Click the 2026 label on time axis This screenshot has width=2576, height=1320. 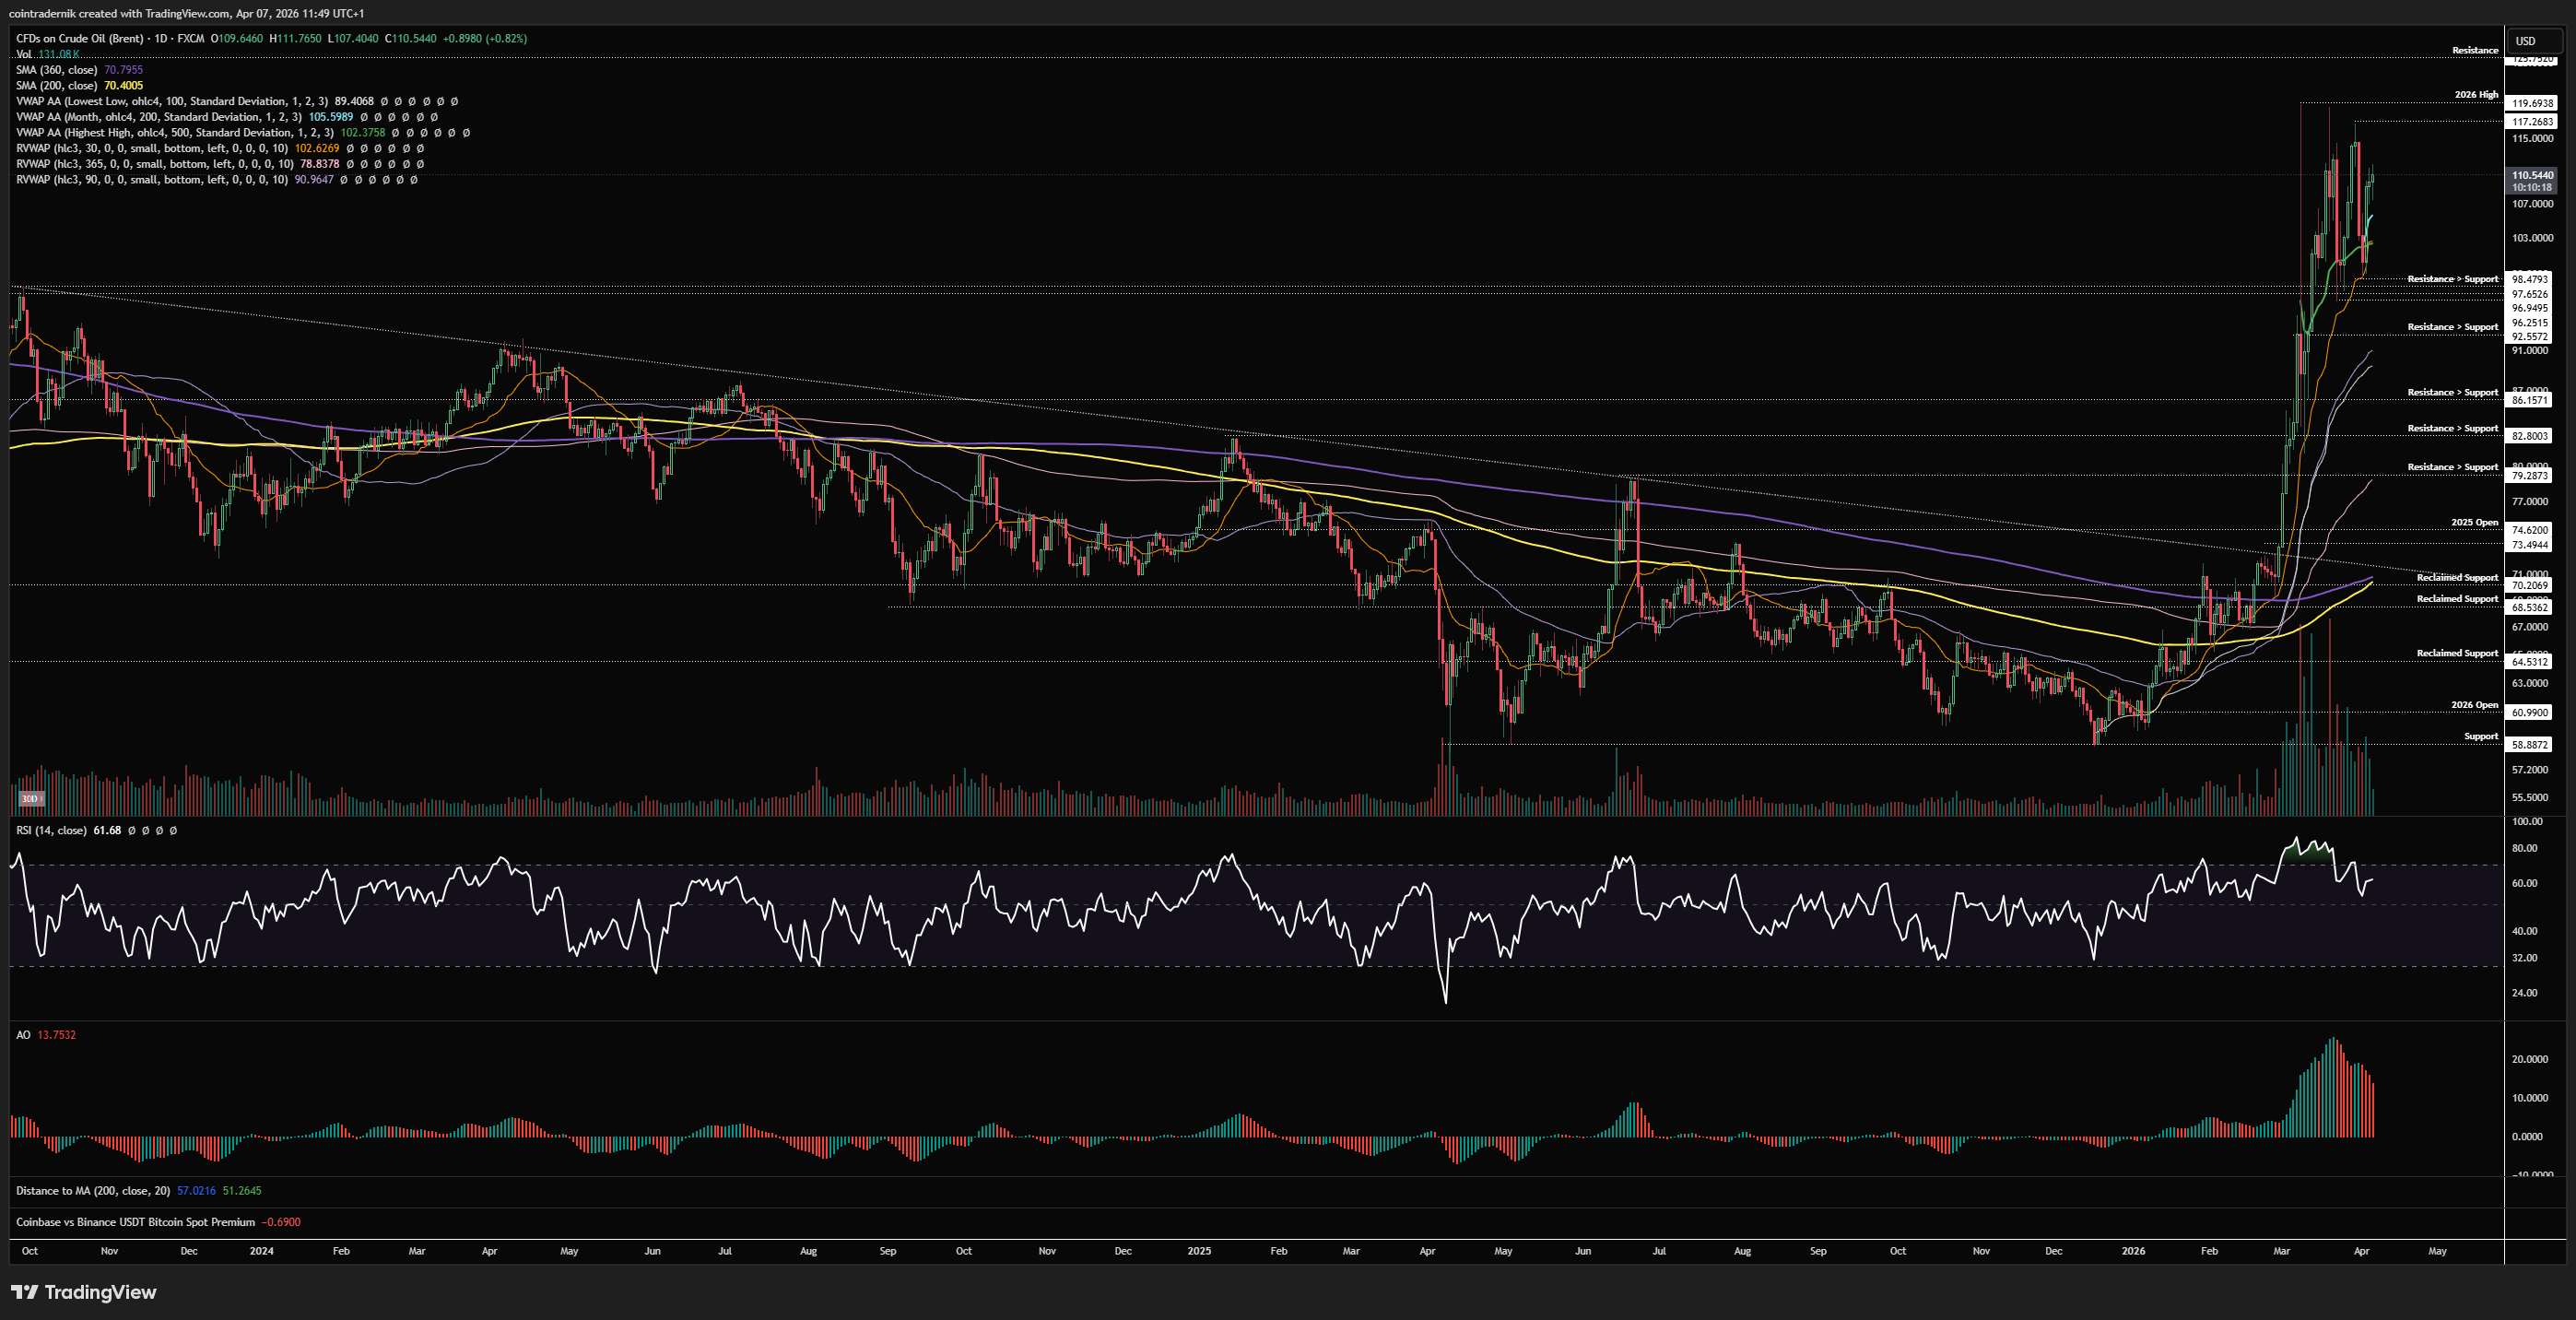click(2132, 1251)
